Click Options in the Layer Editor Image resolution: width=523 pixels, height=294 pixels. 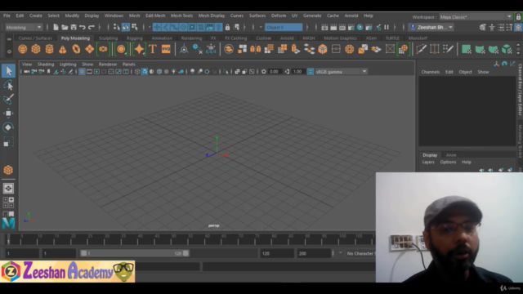coord(448,162)
